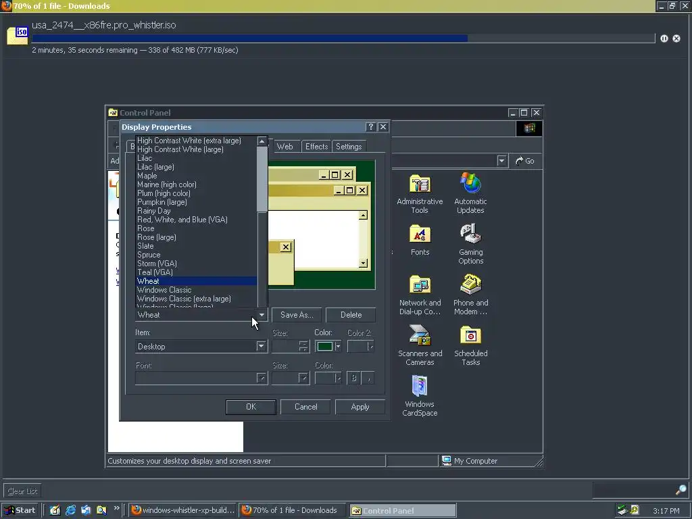Click Save As button for scheme

tap(297, 315)
